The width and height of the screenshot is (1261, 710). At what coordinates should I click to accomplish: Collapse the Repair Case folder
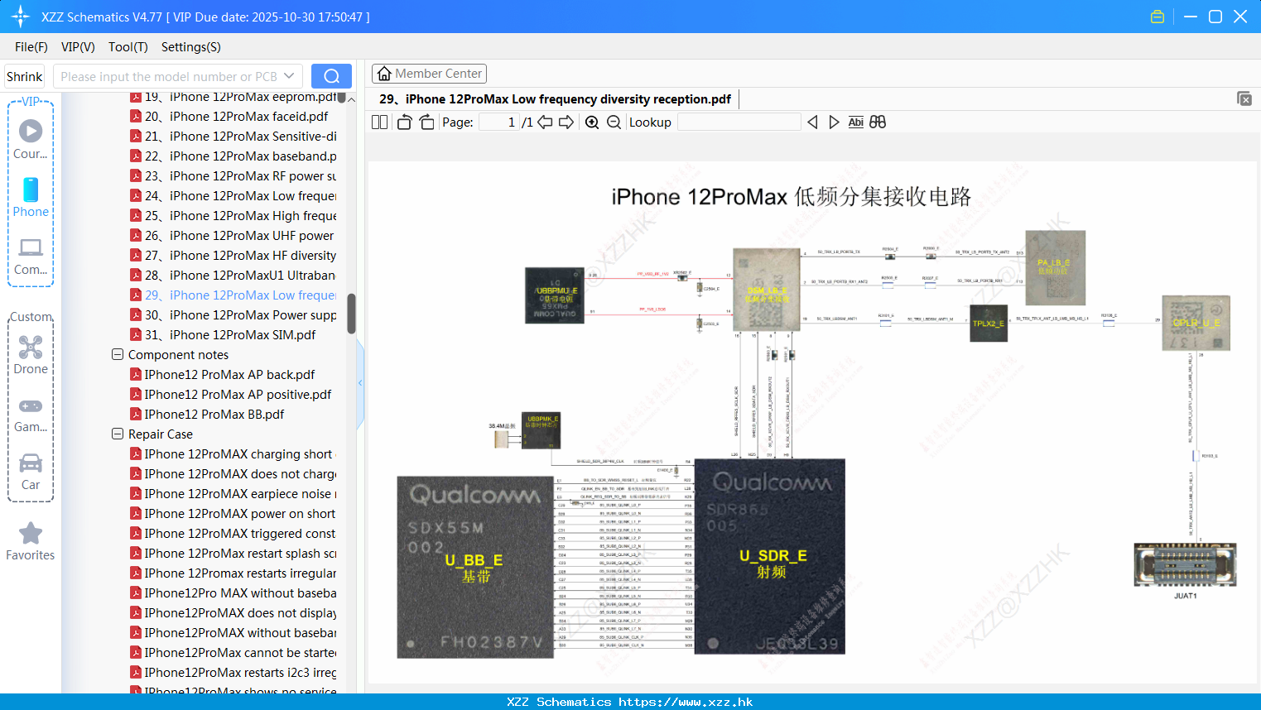click(x=118, y=434)
